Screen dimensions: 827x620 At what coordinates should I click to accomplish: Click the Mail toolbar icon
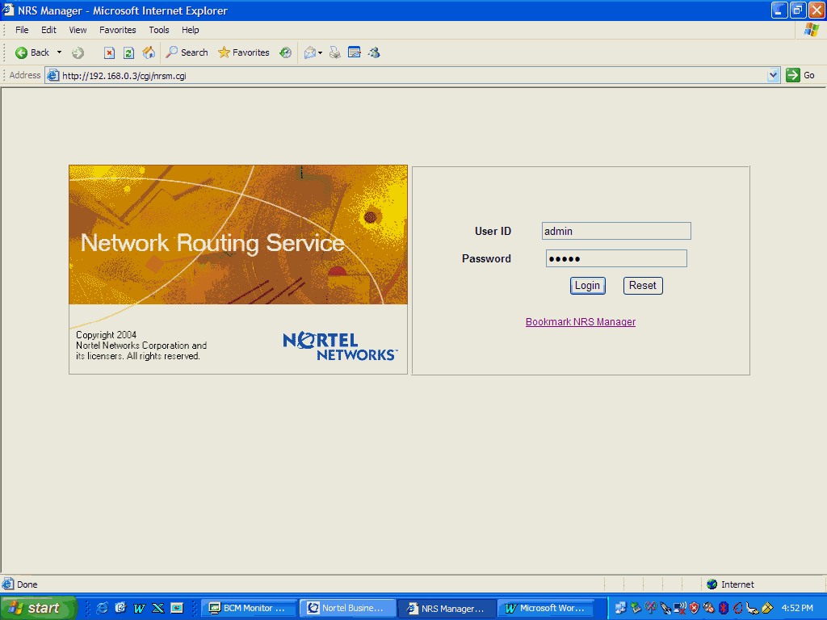(x=310, y=52)
